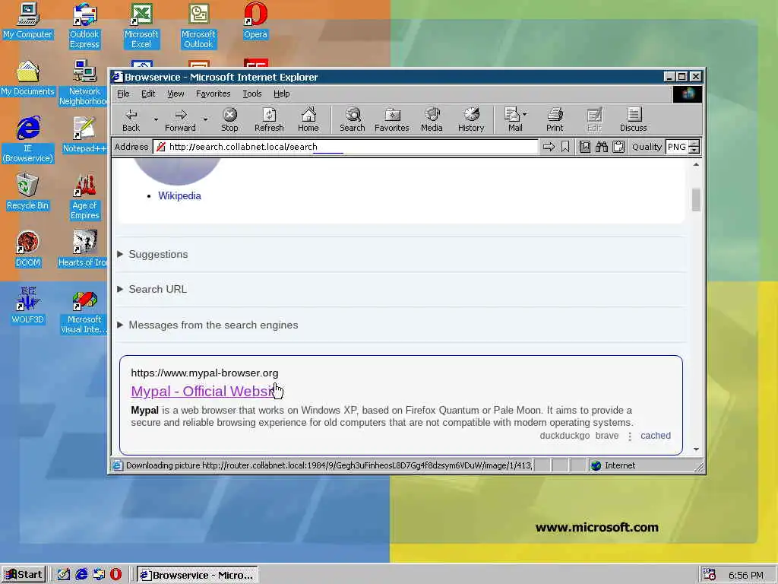Select the Opera desktop shortcut
Viewport: 778px width, 584px height.
(x=255, y=21)
